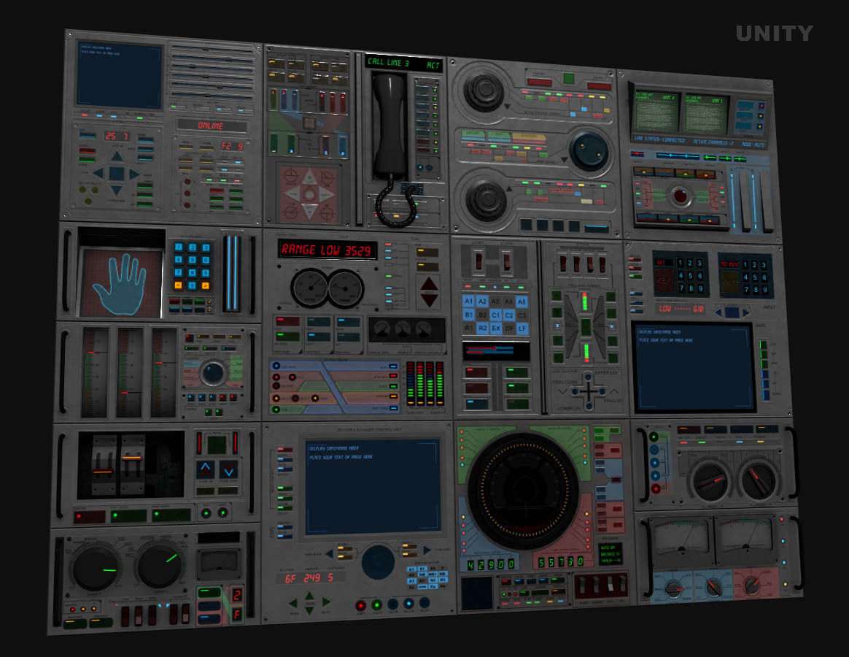The width and height of the screenshot is (849, 657).
Task: Flip the black breaker switch on the lower-left panel
Action: tap(102, 471)
